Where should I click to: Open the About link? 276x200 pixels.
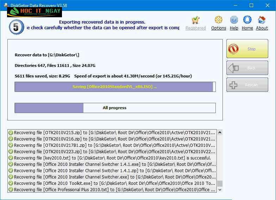tap(262, 28)
